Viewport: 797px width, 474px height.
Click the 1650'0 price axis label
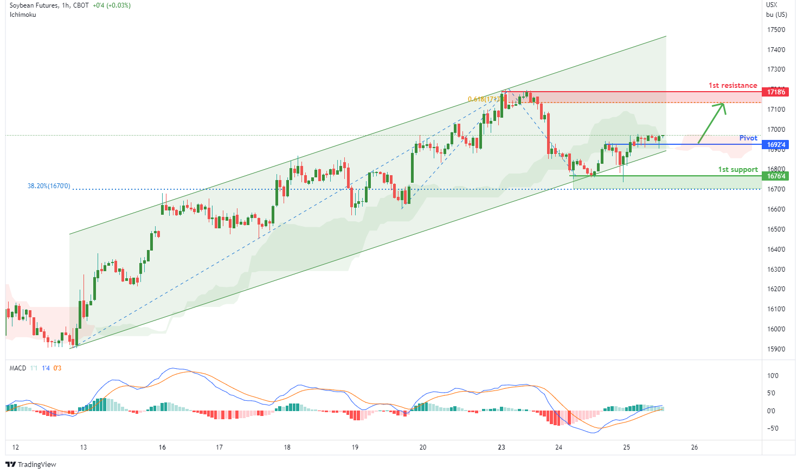click(776, 229)
